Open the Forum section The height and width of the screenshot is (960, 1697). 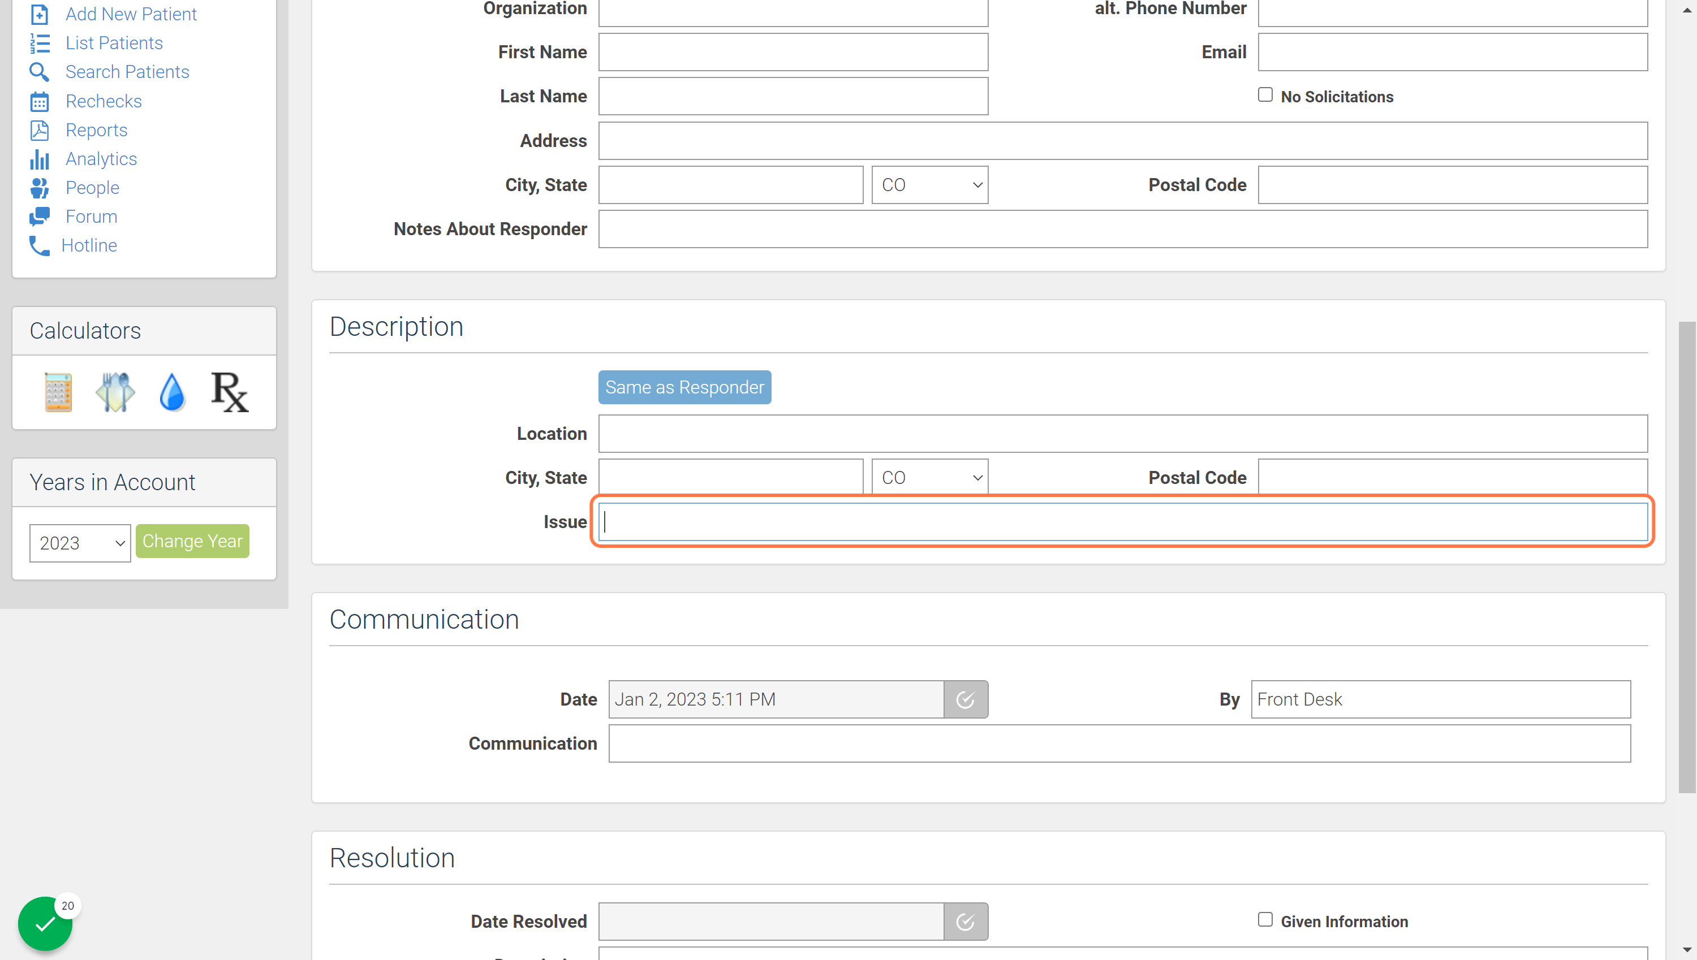tap(92, 217)
